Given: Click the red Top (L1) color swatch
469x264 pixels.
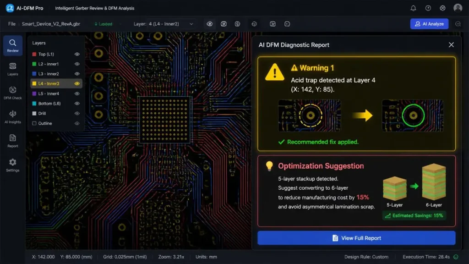Looking at the screenshot, I should [34, 54].
